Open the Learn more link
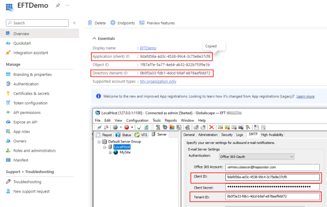Image resolution: width=327 pixels, height=207 pixels. [x=305, y=96]
